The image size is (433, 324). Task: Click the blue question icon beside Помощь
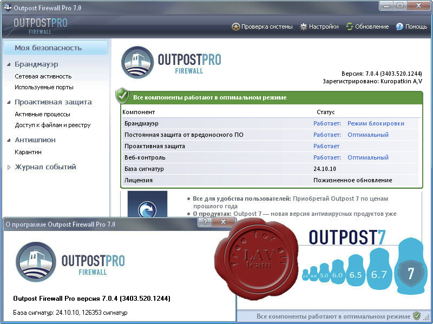coord(399,27)
